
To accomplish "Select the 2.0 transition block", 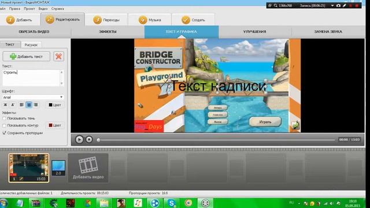I will point(58,168).
